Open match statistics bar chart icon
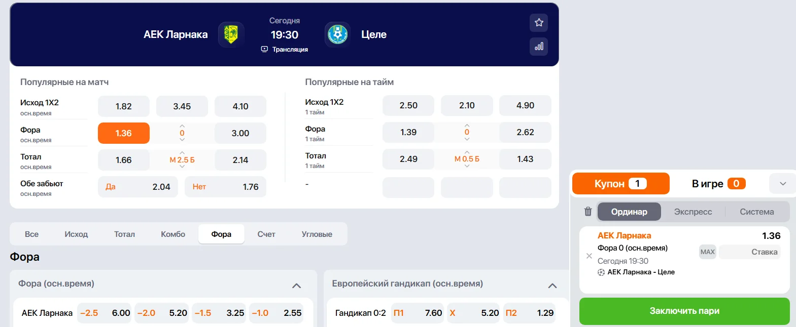 click(x=539, y=47)
